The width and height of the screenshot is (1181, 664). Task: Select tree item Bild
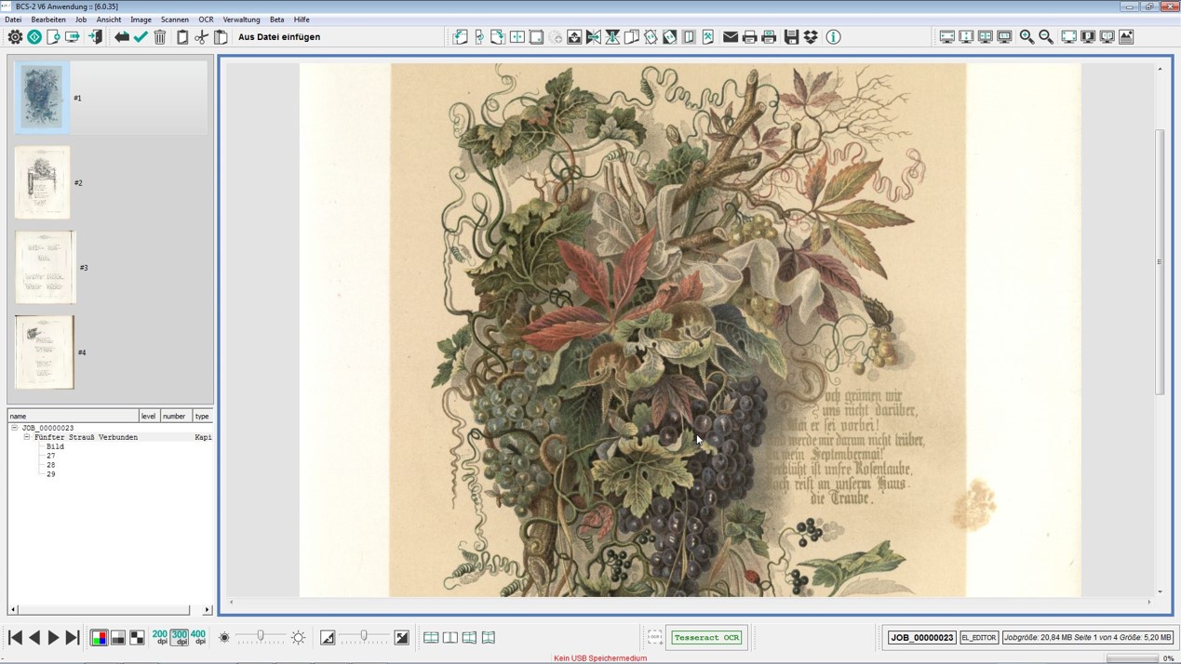click(55, 446)
